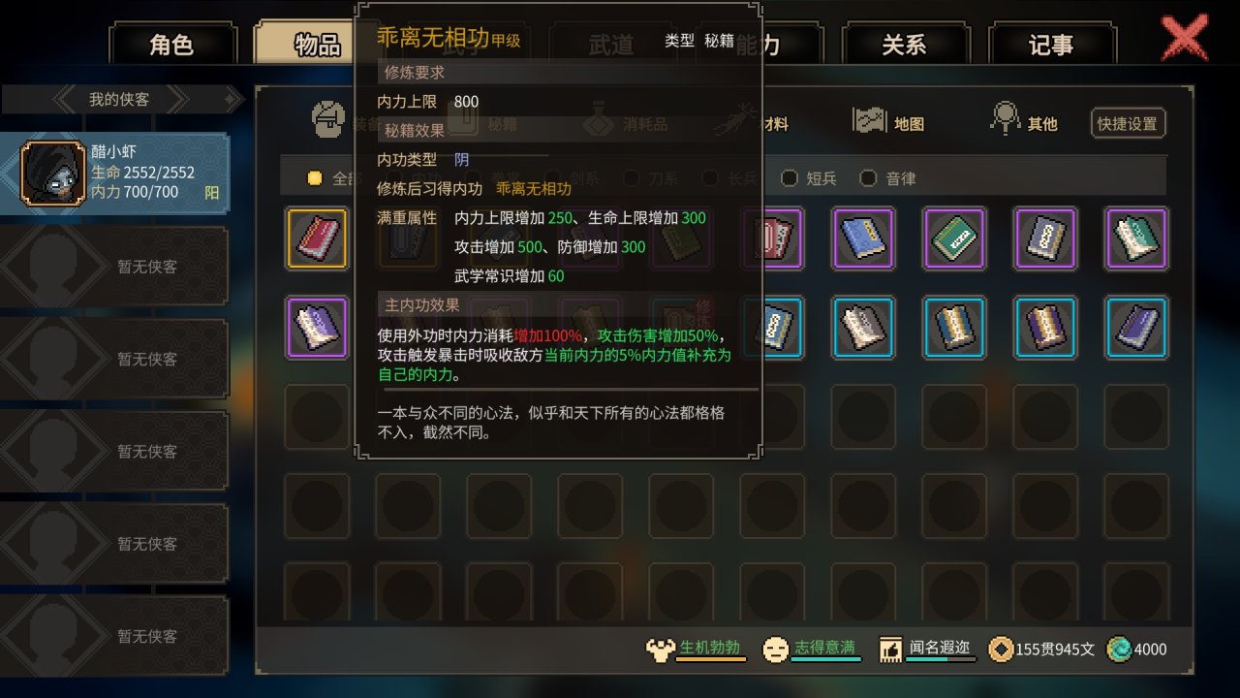This screenshot has height=698, width=1240.
Task: Click the 生机勃勃 status icon
Action: click(x=660, y=649)
